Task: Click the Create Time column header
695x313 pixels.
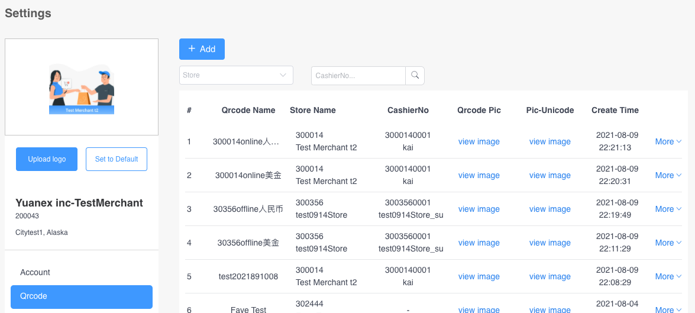Action: coord(615,110)
